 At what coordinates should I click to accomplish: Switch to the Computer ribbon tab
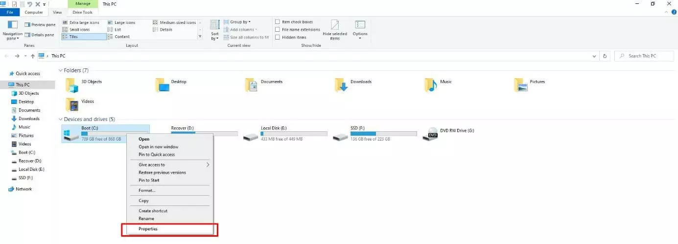click(x=34, y=12)
